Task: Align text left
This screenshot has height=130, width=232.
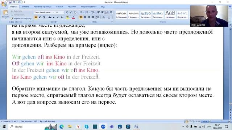Action: 81,17
